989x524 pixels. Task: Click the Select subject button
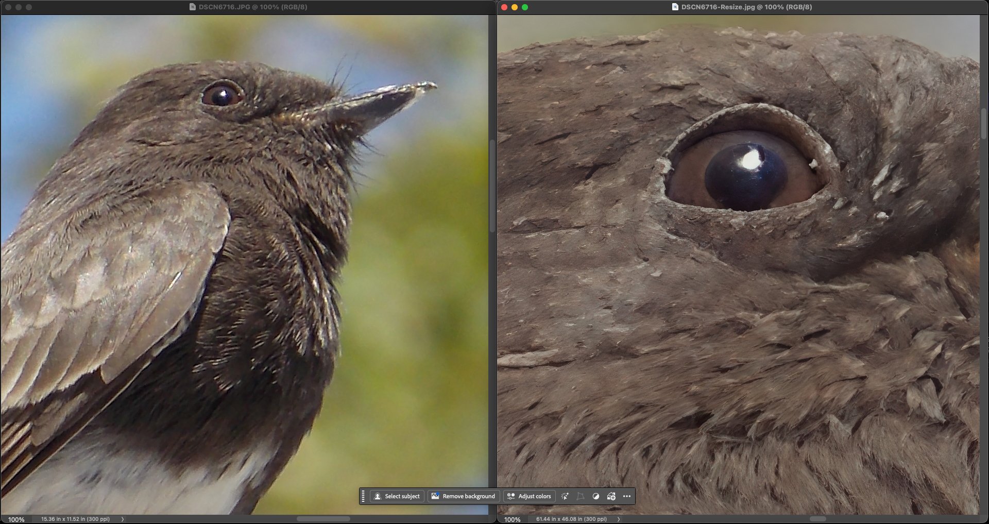[397, 496]
